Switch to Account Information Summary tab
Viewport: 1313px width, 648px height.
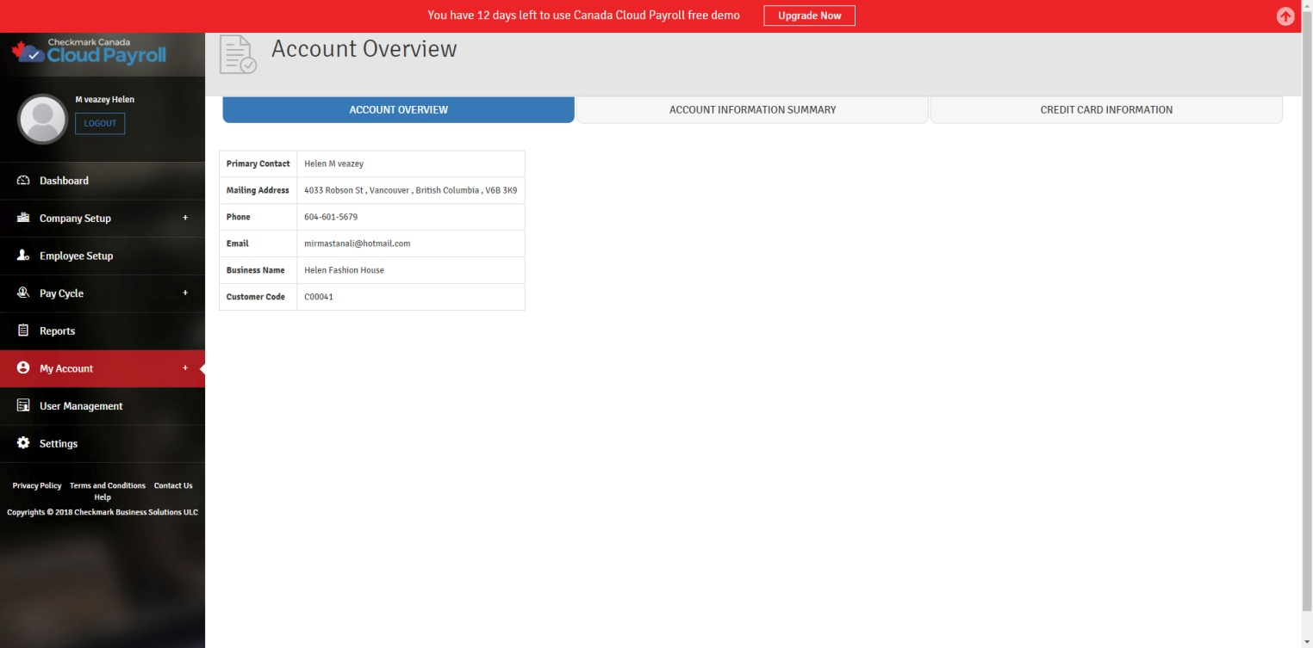coord(752,109)
